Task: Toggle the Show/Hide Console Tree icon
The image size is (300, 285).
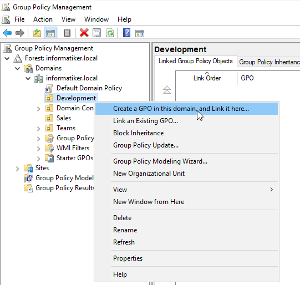Action: coord(50,33)
